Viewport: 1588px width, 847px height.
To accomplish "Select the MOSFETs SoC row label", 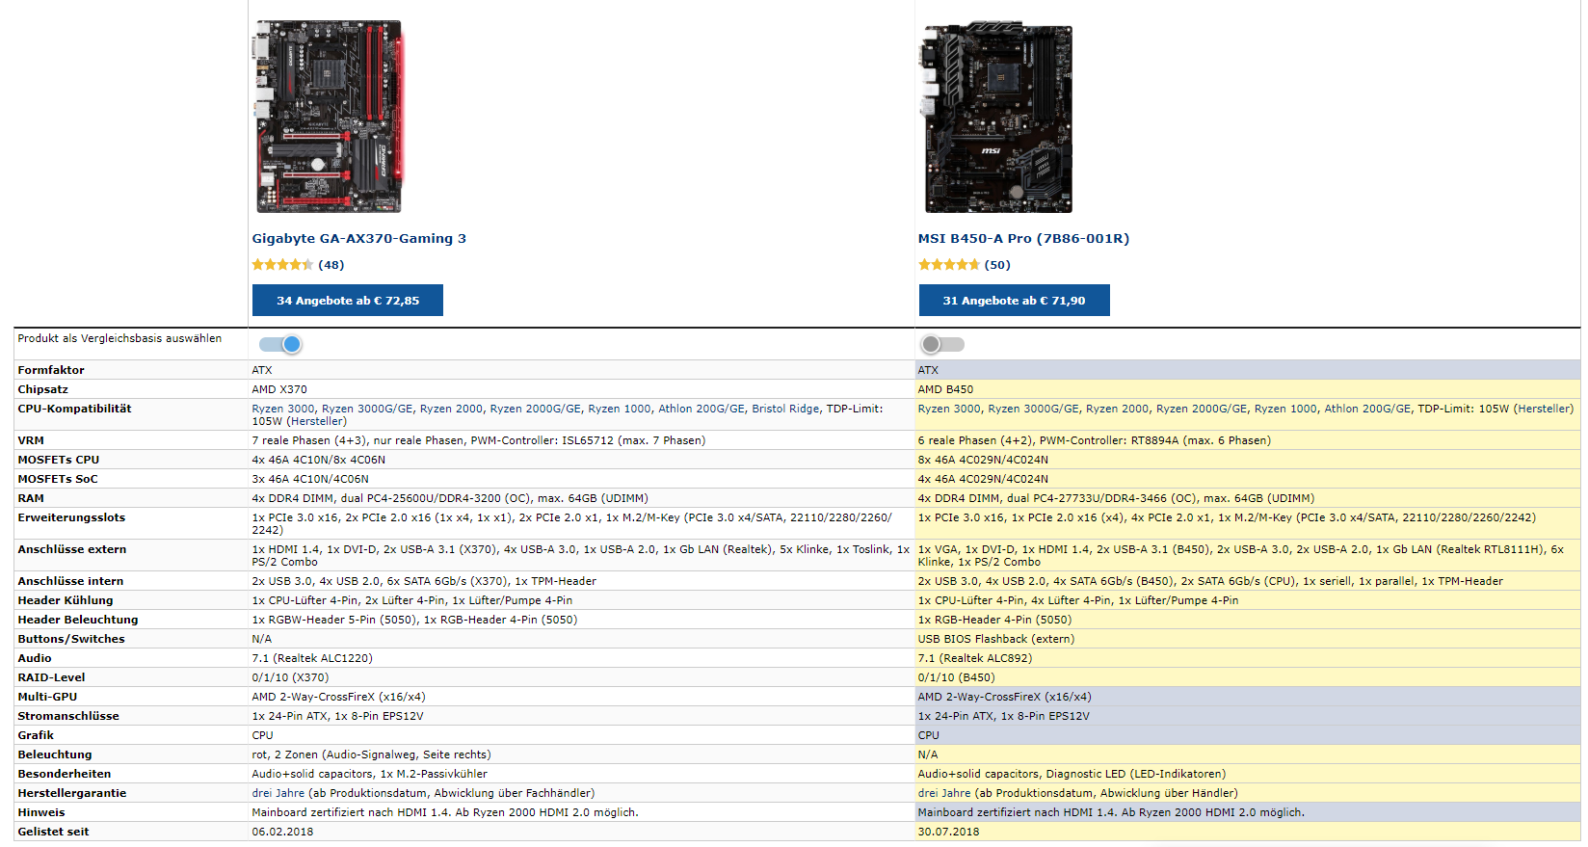I will pyautogui.click(x=58, y=479).
